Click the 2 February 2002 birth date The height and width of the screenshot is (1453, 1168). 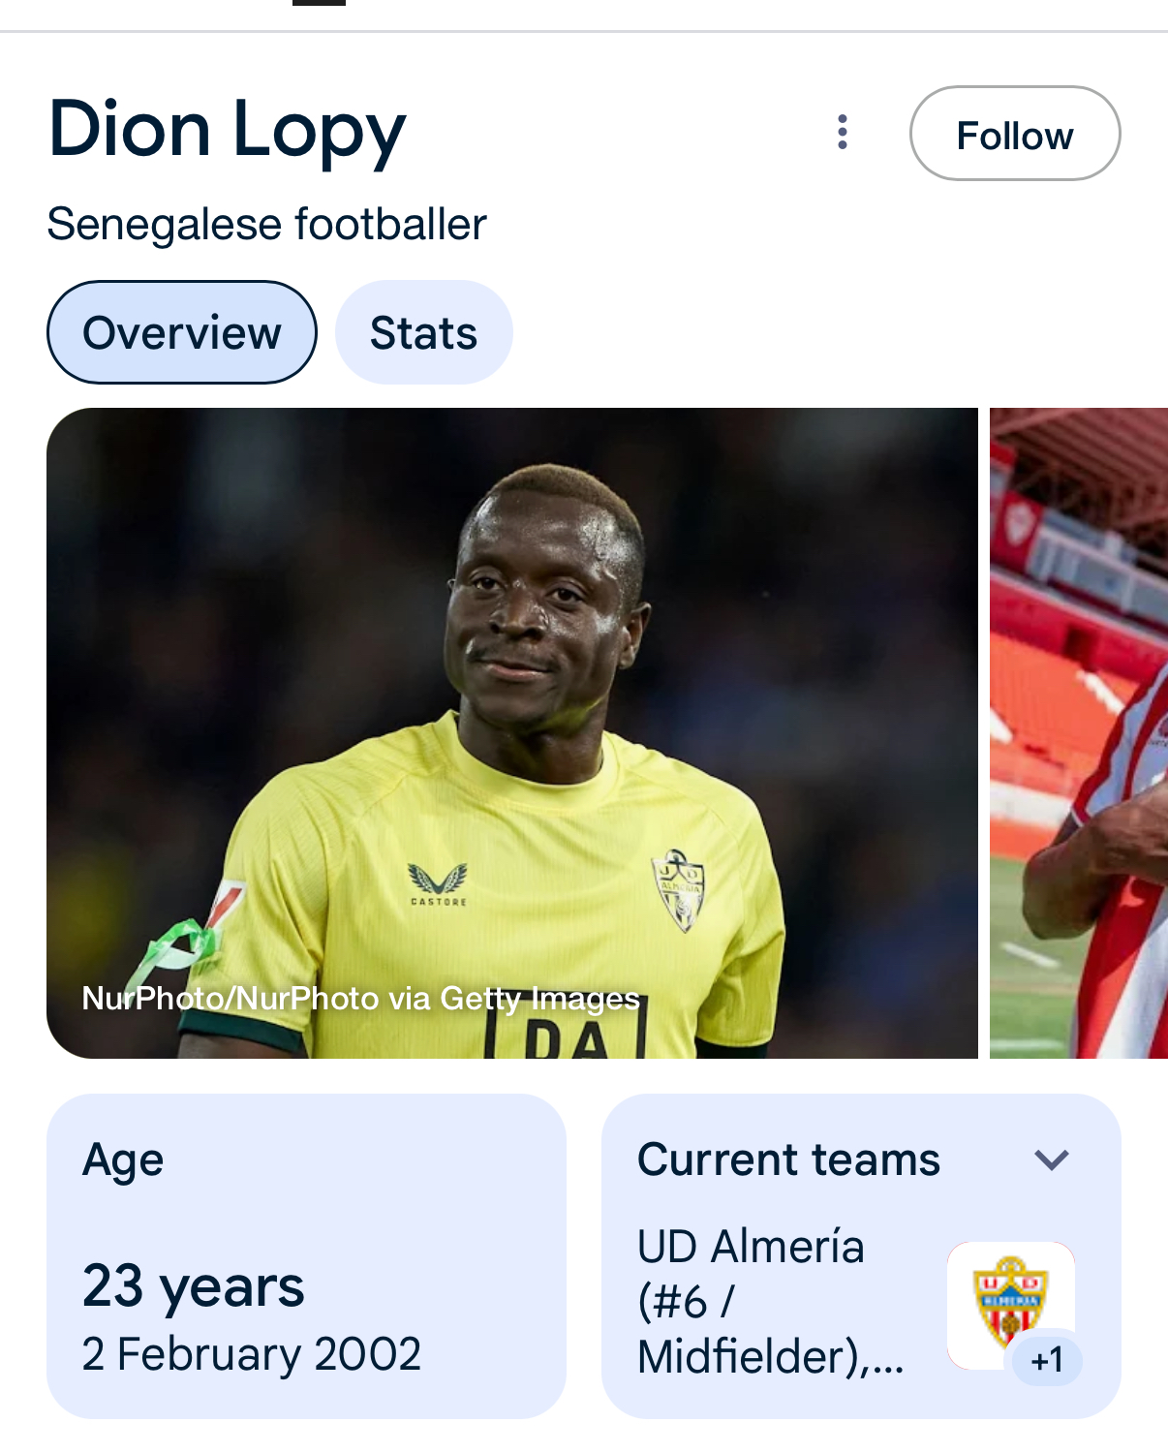coord(252,1353)
